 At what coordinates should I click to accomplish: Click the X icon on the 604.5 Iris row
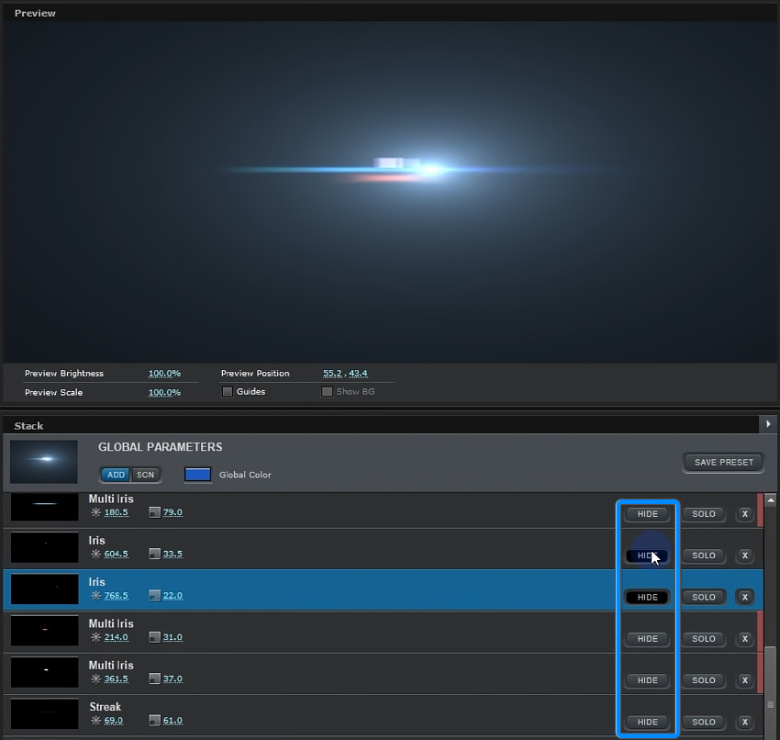[745, 555]
